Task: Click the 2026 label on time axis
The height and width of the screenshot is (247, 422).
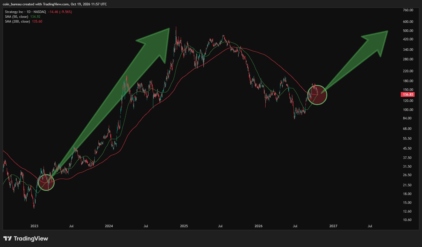Action: [259, 226]
